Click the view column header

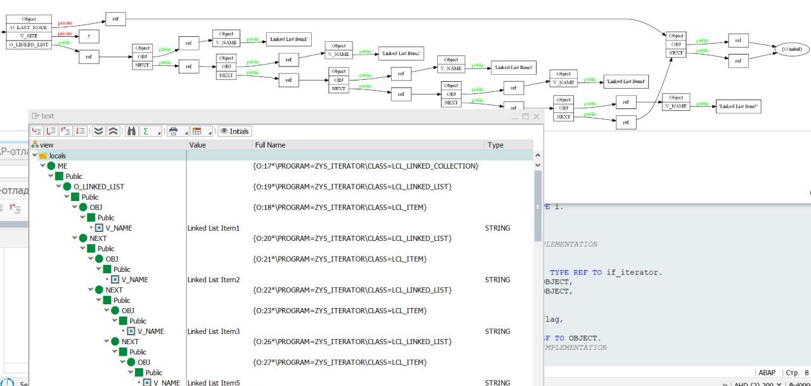(x=108, y=145)
